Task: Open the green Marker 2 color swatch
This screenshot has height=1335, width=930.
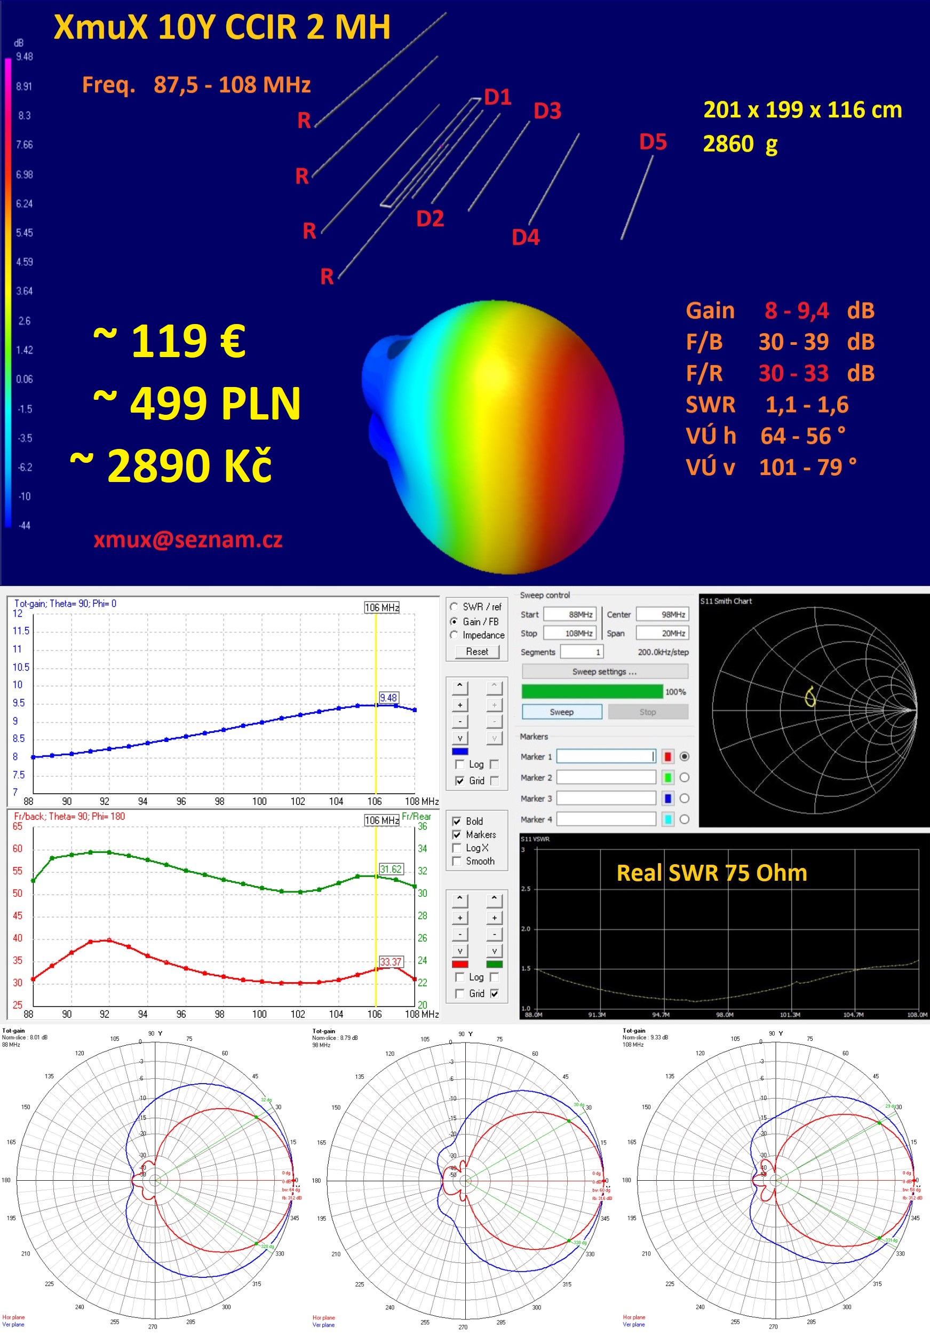Action: click(x=668, y=777)
